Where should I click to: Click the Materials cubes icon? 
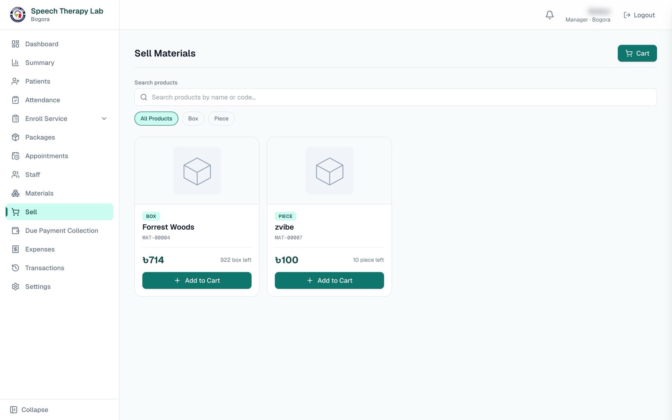[x=15, y=193]
